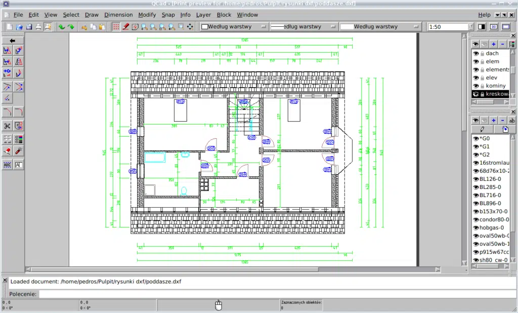
Task: Toggle the grid display icon
Action: pyautogui.click(x=116, y=26)
